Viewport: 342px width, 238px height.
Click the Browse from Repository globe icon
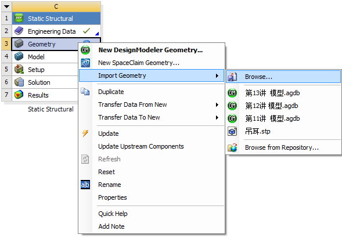pos(232,147)
